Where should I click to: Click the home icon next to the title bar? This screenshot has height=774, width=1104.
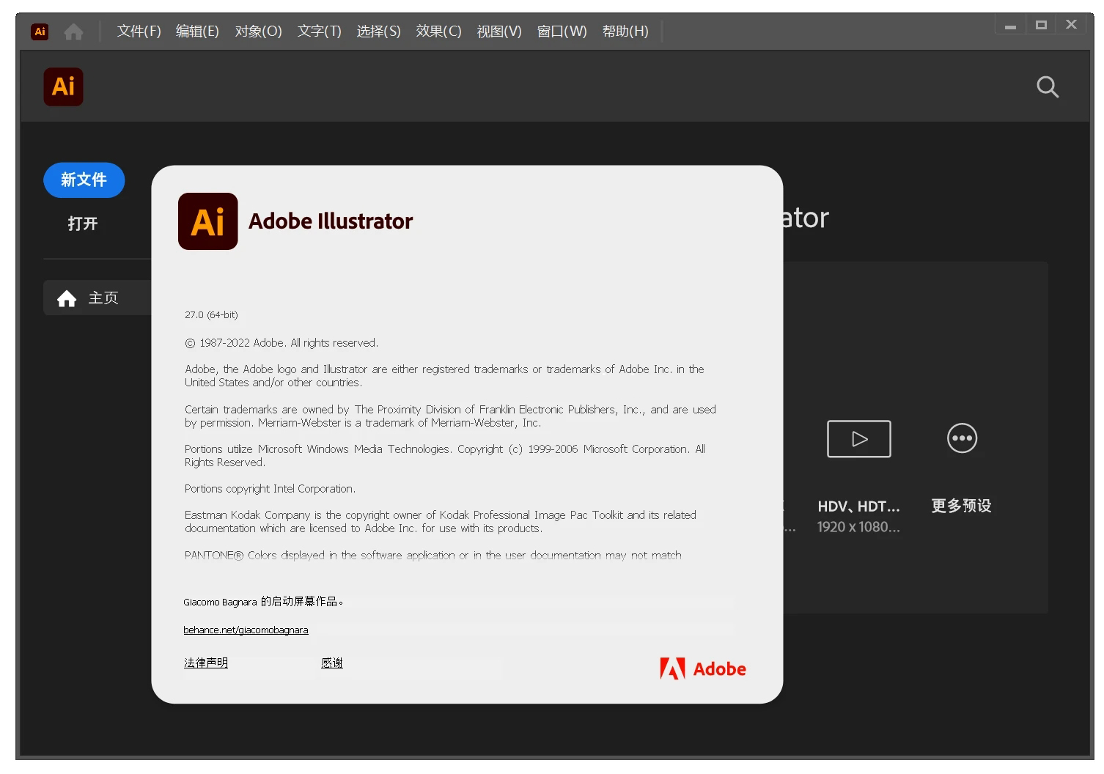point(73,32)
